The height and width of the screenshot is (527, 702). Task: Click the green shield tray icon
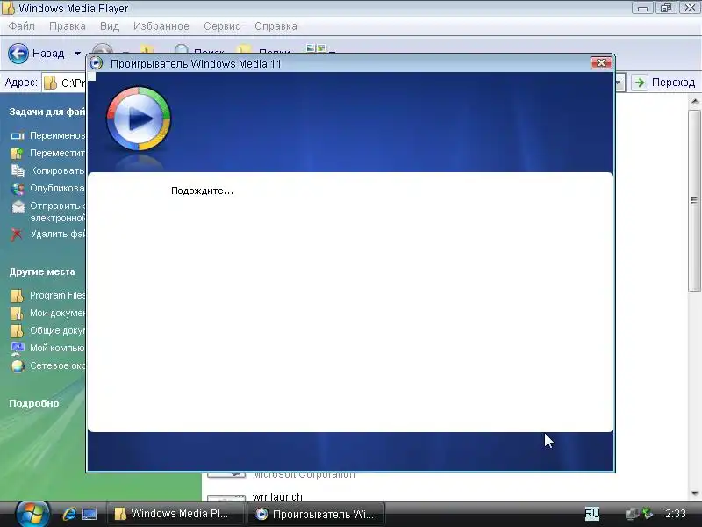[x=647, y=513]
